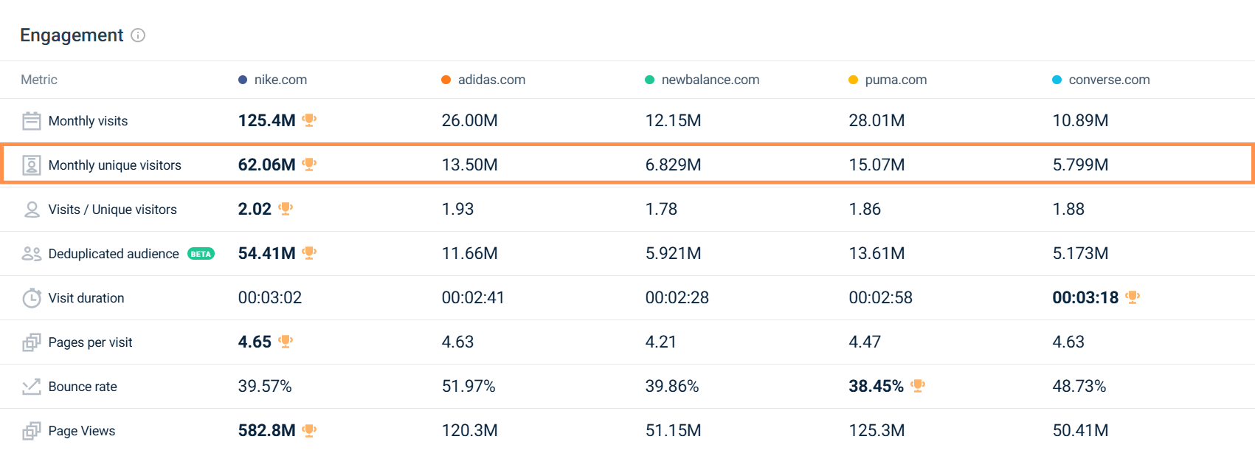1255x473 pixels.
Task: Click the Engagement section title
Action: (72, 35)
